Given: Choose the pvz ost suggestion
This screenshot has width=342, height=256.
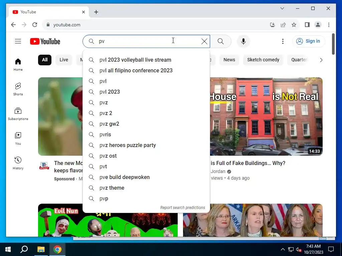Looking at the screenshot, I should coord(146,156).
